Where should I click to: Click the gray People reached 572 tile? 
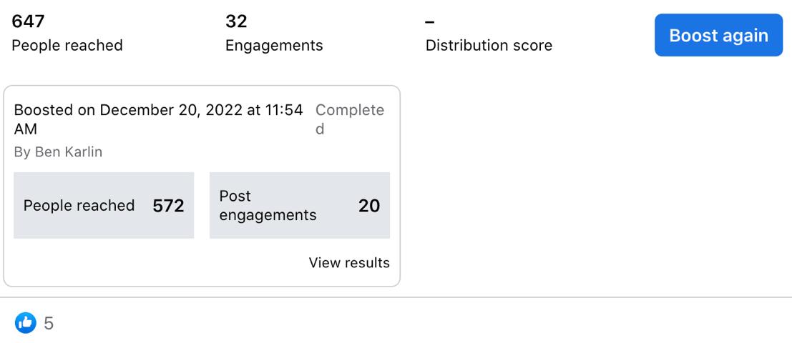(104, 205)
